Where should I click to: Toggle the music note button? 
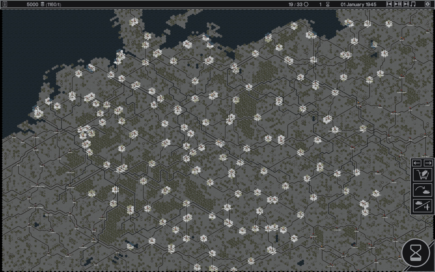point(413,4)
